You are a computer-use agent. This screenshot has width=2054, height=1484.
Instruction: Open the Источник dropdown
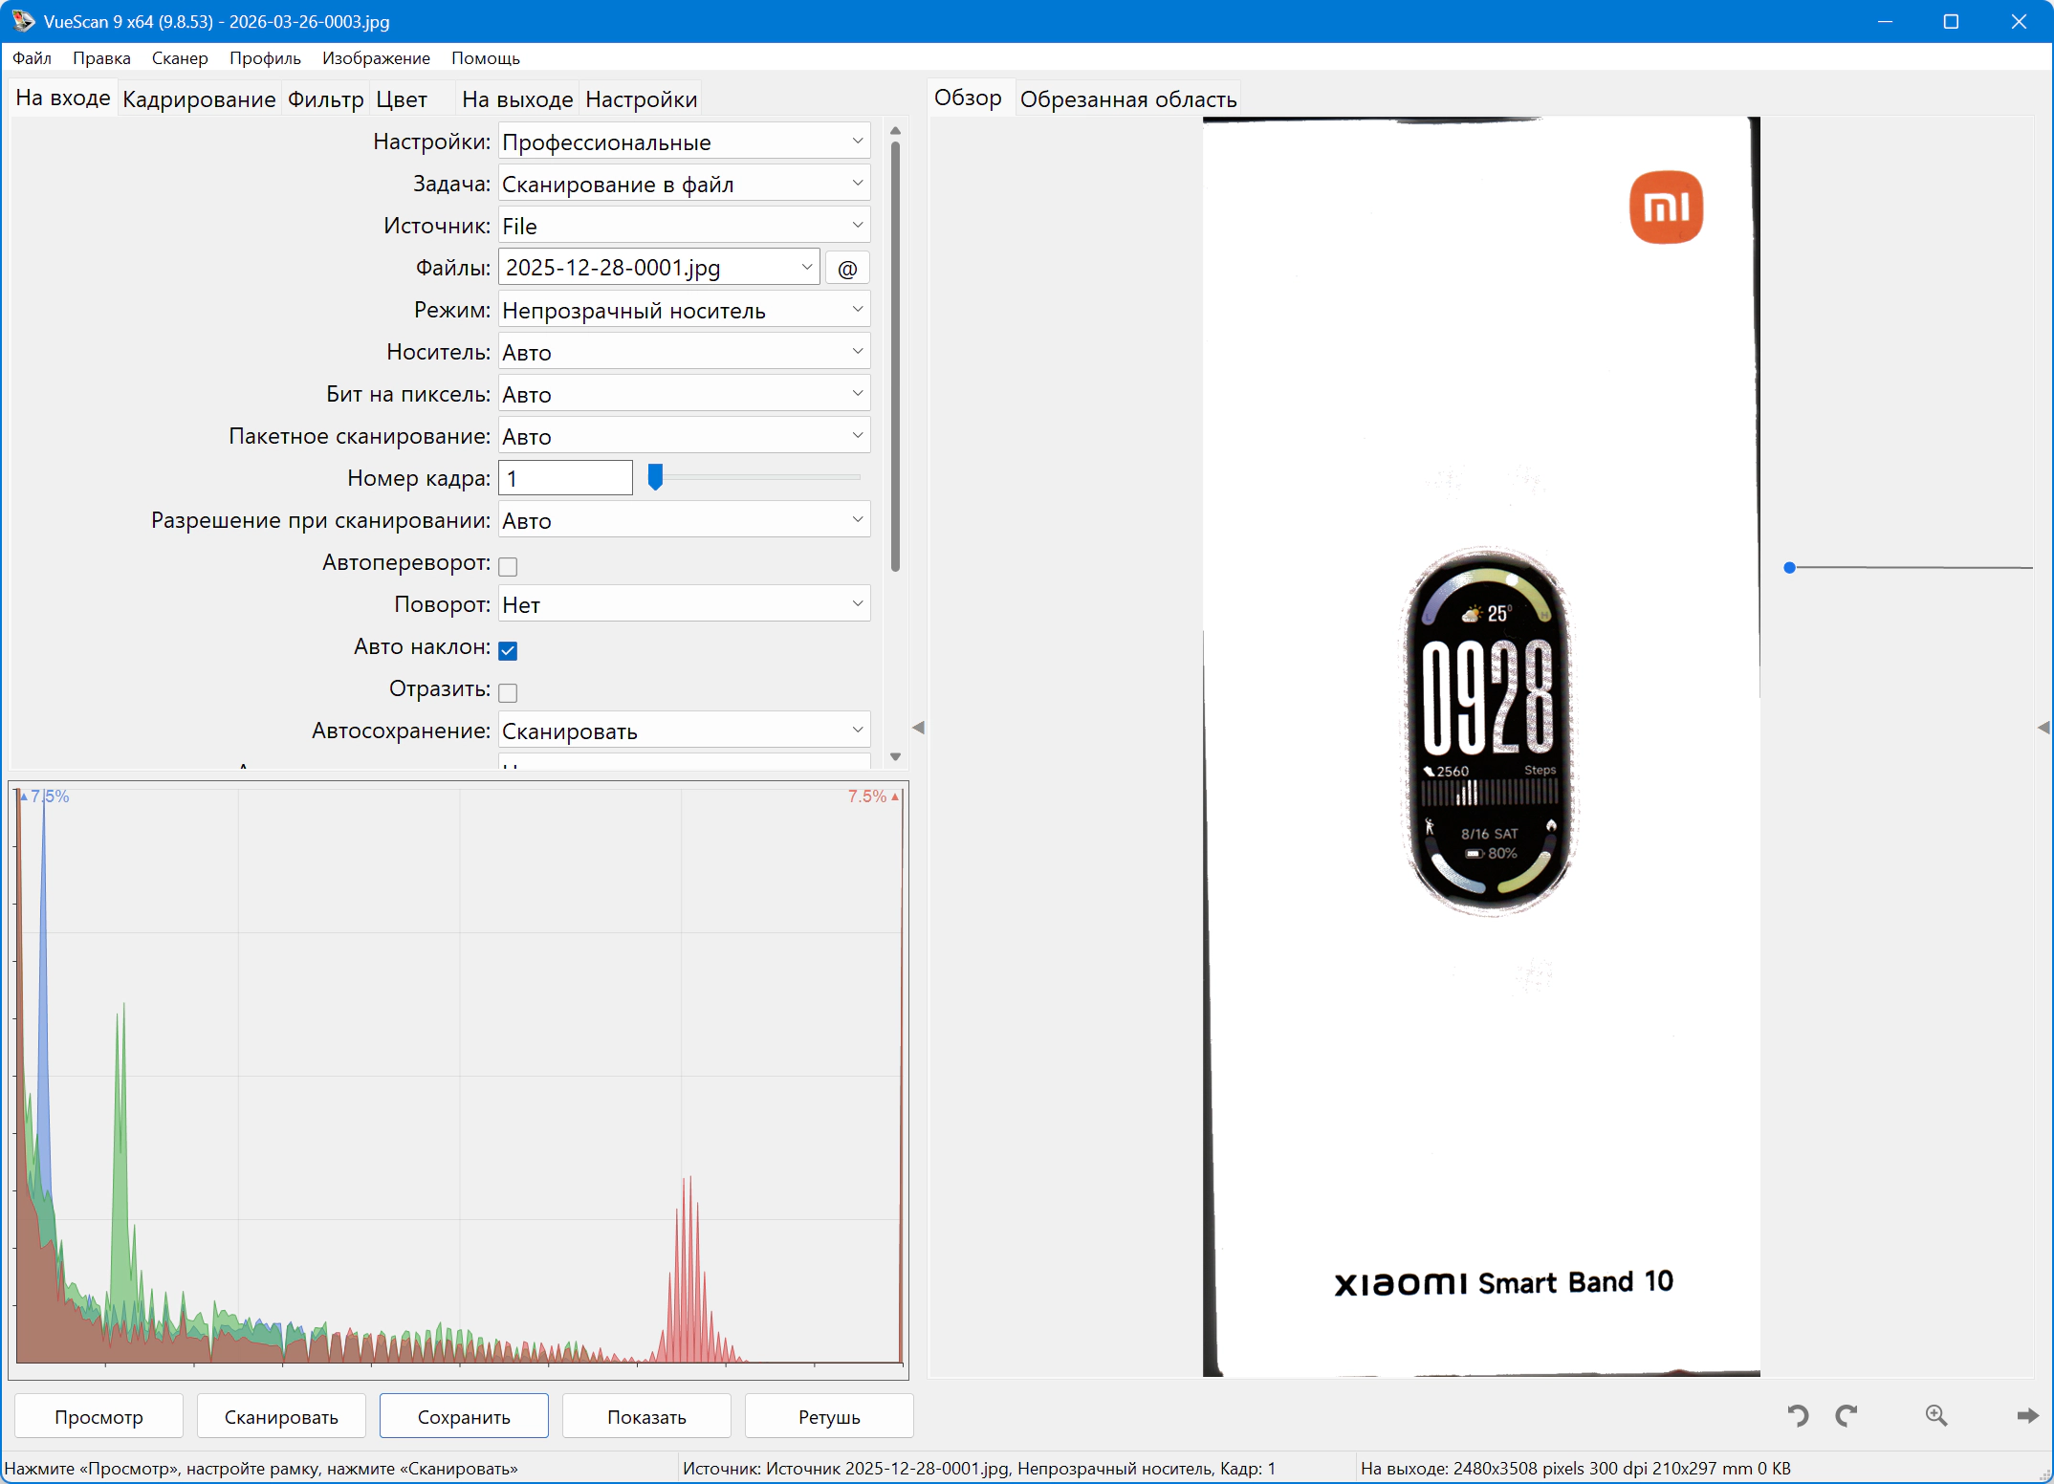pyautogui.click(x=684, y=226)
